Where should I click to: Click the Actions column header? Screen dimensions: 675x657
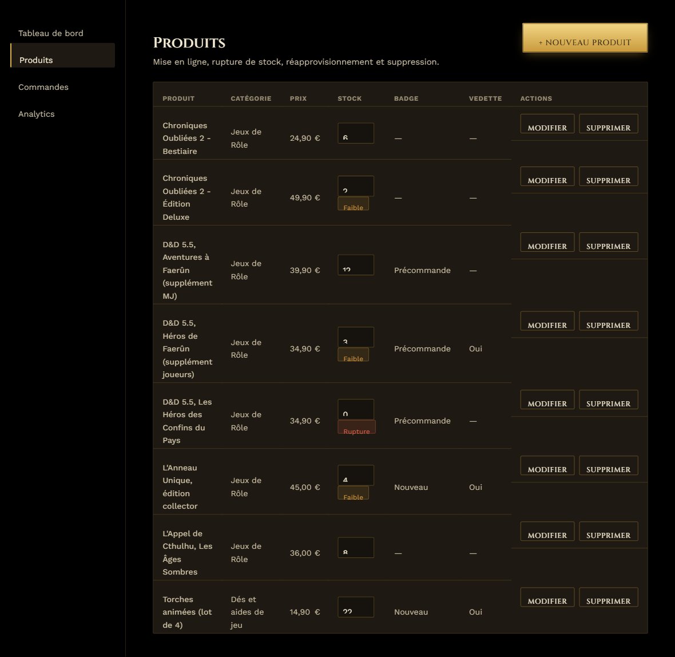coord(536,98)
